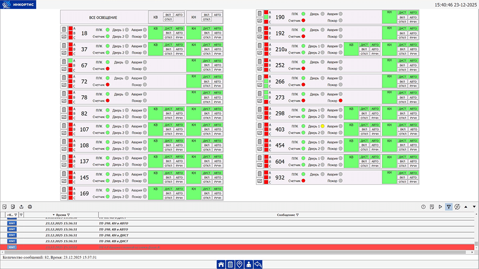479x269 pixels.
Task: Open the Сообщение column filter dropdown
Action: 298,215
